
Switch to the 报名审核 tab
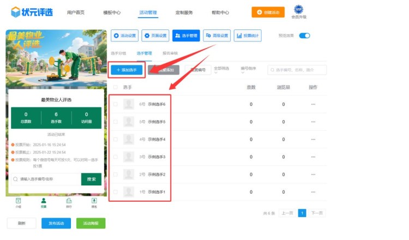click(170, 53)
